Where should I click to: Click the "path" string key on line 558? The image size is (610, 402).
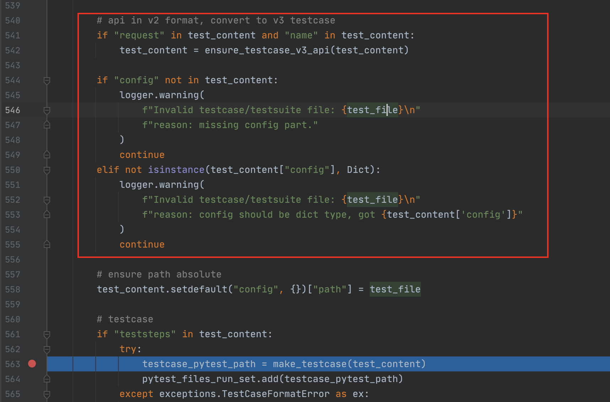330,289
